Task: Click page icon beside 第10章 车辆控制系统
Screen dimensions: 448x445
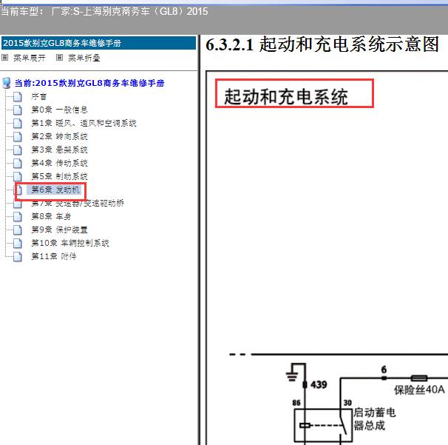Action: click(x=18, y=243)
